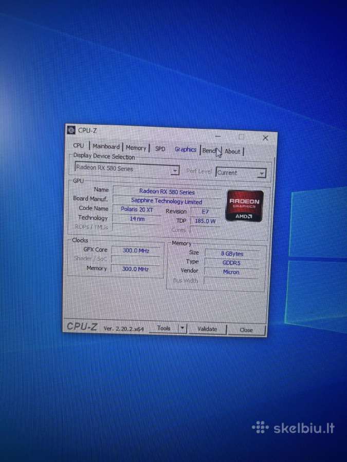Click the GFX Core 300.0 MHz value
347x462 pixels.
(136, 251)
